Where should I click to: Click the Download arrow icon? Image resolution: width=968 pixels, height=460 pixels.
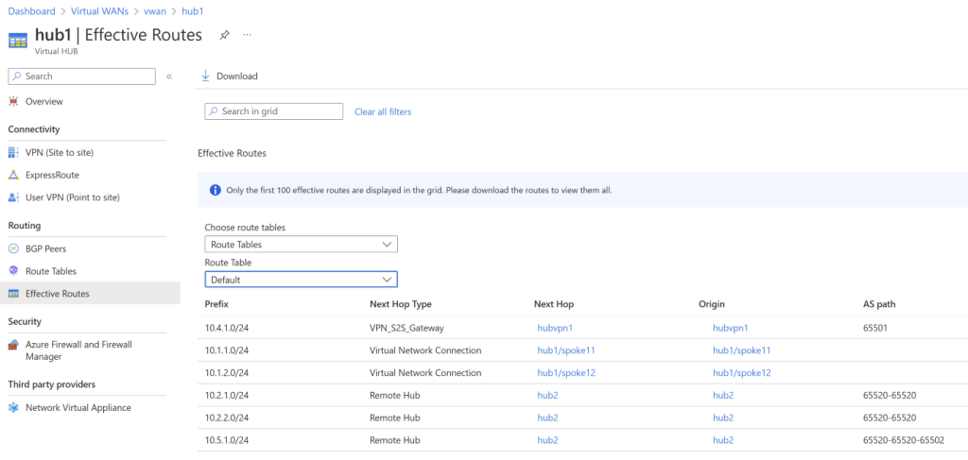(205, 77)
